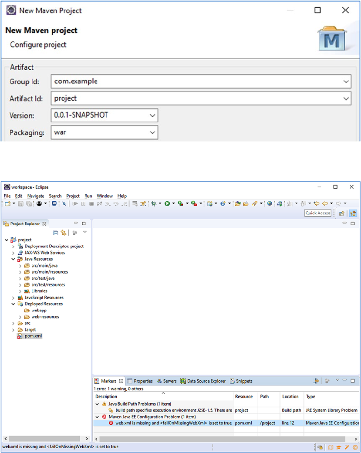Screen dimensions: 361x453
Task: Open the Markers view menu triangle
Action: point(337,380)
